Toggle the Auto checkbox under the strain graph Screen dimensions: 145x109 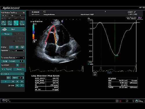pos(89,64)
